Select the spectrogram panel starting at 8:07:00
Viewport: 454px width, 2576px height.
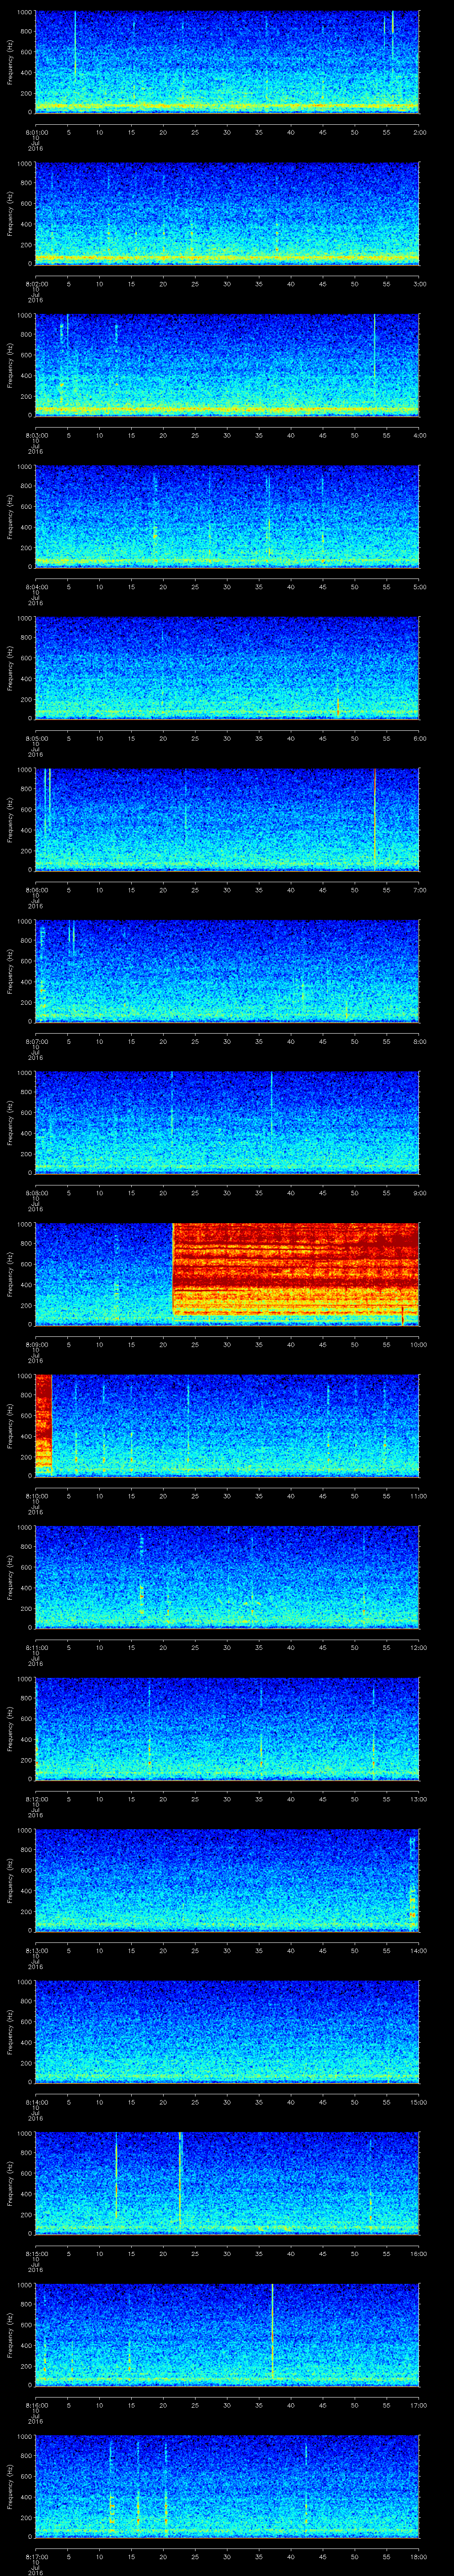point(227,971)
